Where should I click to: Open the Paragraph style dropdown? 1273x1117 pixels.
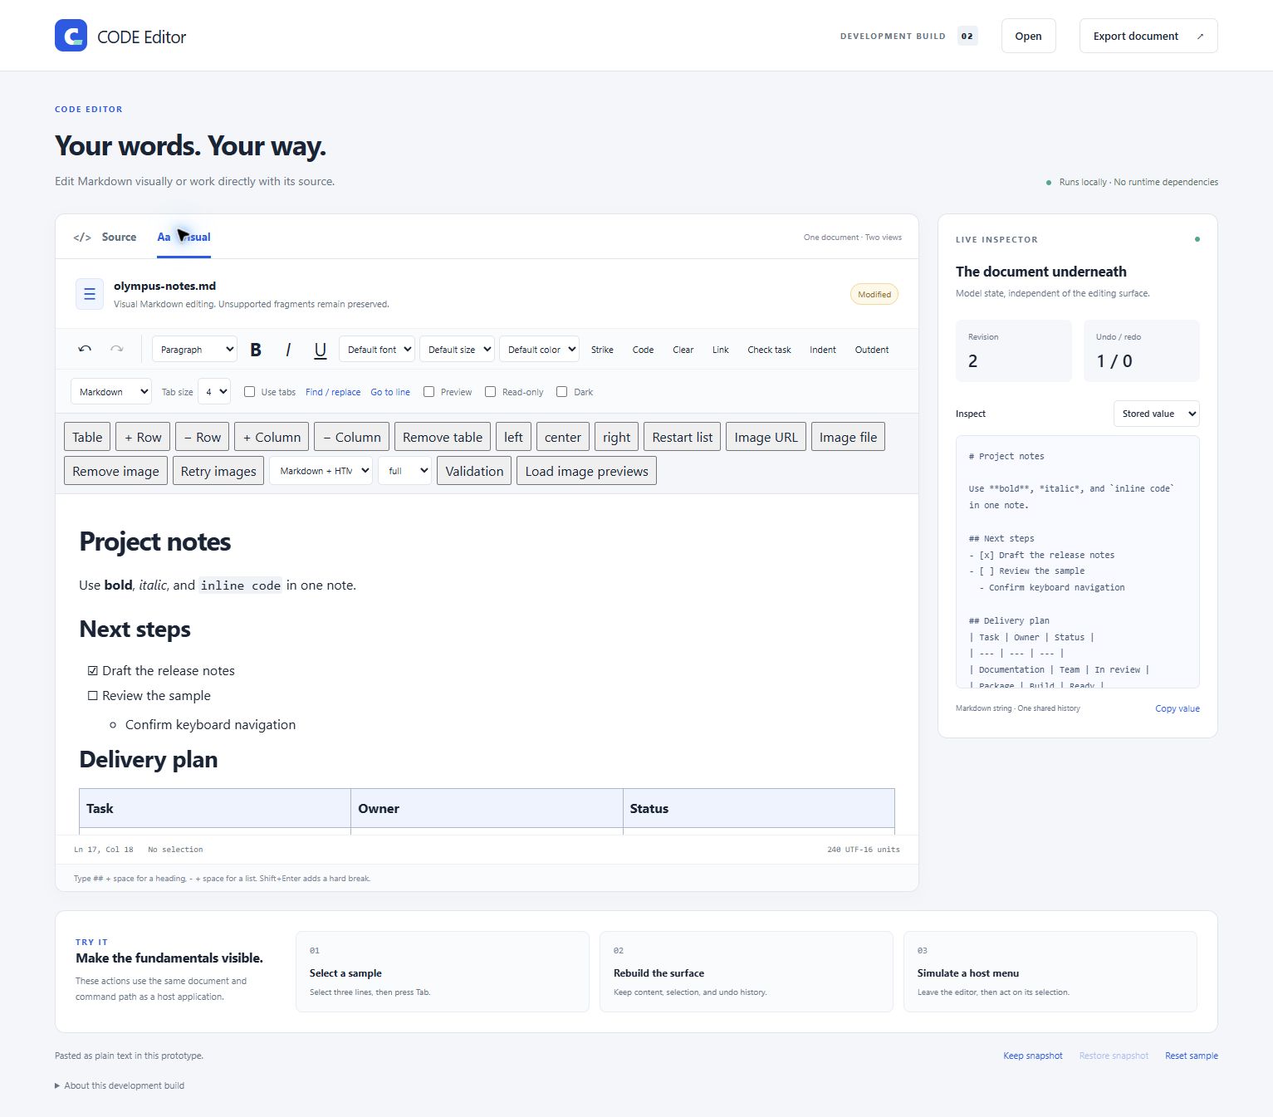coord(194,350)
